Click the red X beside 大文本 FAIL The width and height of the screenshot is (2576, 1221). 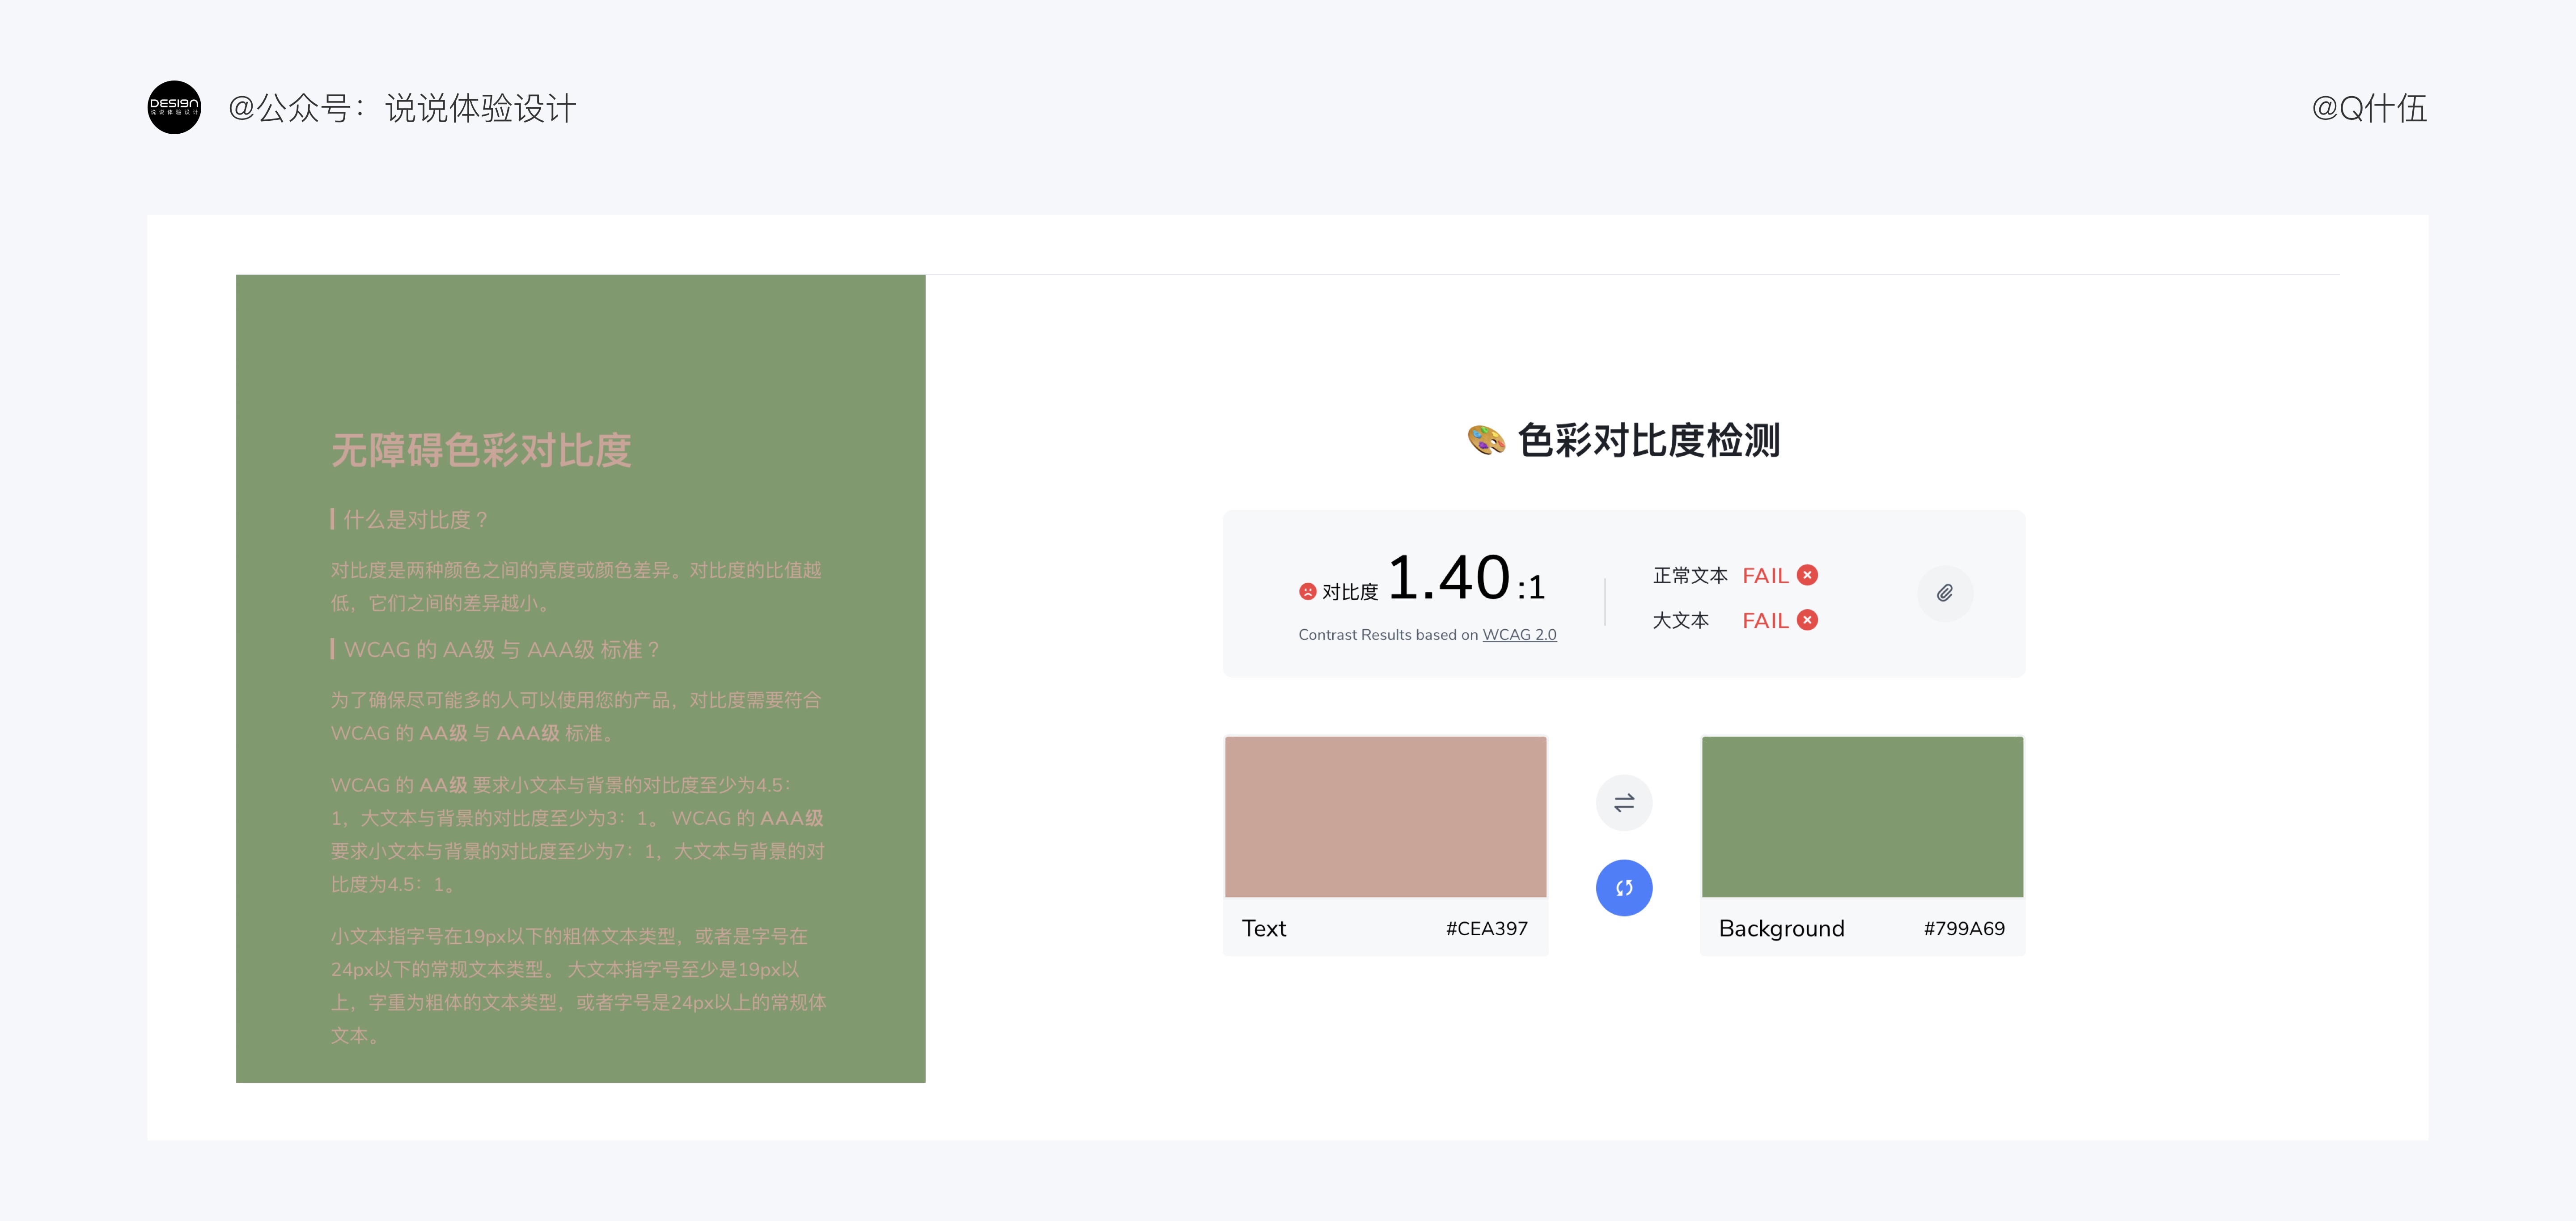pos(1807,620)
